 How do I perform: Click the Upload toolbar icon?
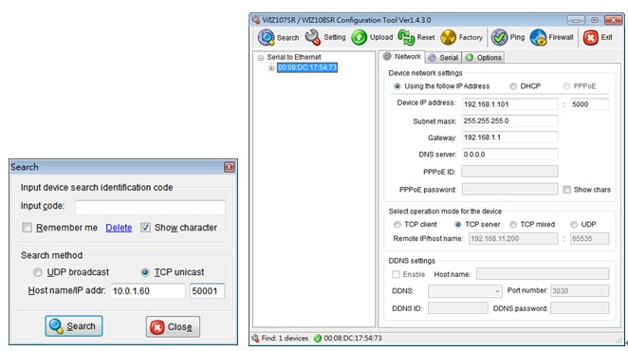(359, 37)
